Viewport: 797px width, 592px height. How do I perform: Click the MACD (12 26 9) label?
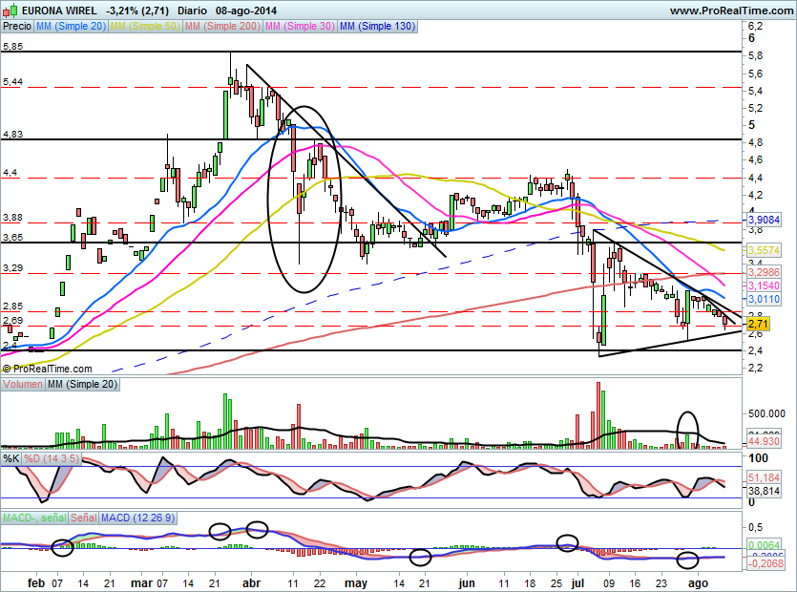137,518
